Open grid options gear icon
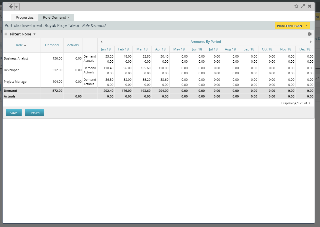Screen dimensions: 320x227 [310, 34]
